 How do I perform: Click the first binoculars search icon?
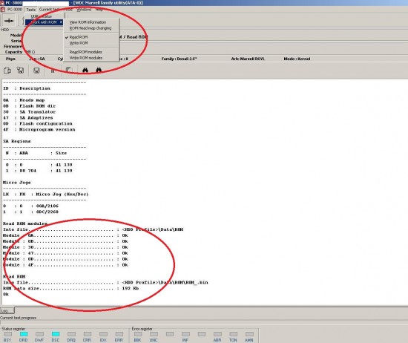85,70
